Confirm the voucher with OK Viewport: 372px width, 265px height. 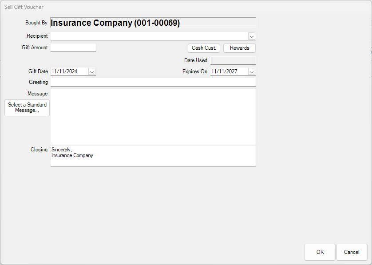pos(320,252)
